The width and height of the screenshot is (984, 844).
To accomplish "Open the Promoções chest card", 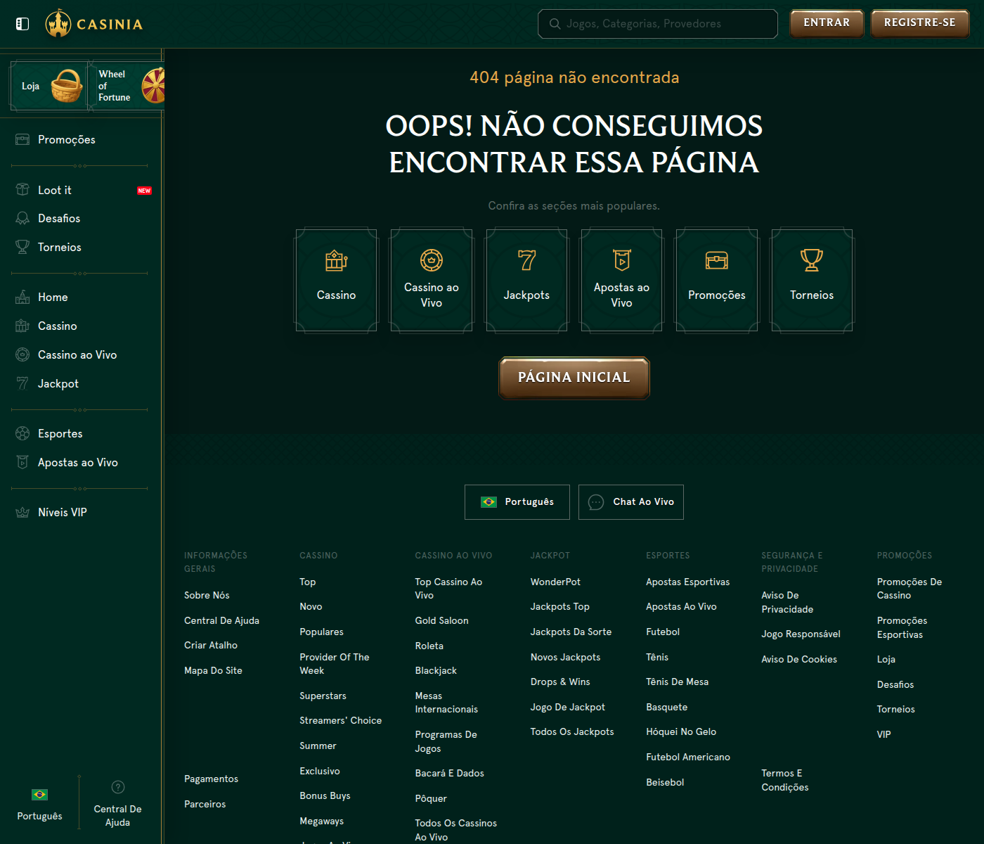I will point(717,280).
